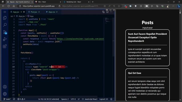Open the browser Collections icon
The width and height of the screenshot is (182, 102).
[157, 6]
